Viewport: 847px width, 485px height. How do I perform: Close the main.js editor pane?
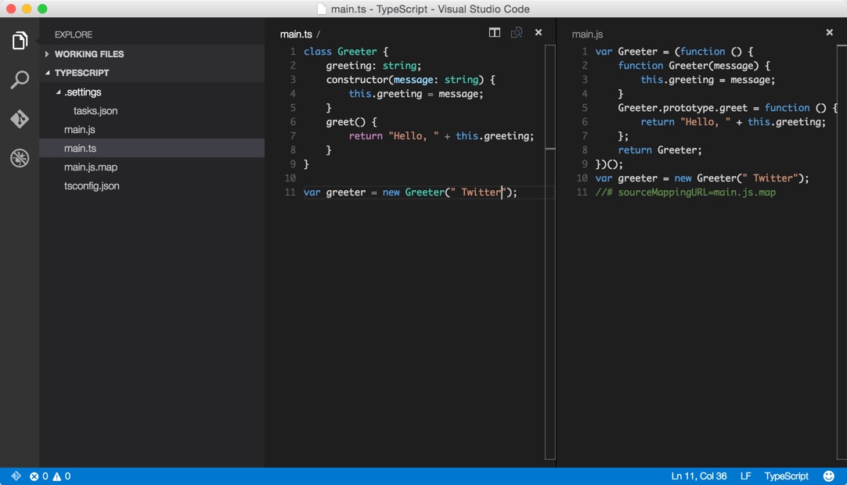(x=829, y=33)
